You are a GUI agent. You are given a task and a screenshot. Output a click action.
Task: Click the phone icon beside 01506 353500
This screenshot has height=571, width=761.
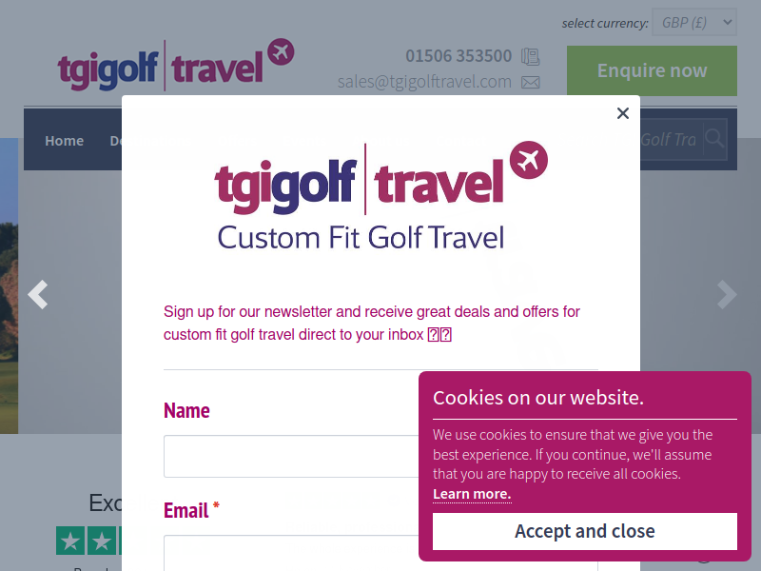click(531, 57)
